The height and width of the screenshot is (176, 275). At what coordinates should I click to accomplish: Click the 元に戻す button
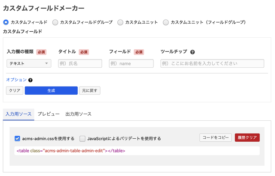click(89, 90)
